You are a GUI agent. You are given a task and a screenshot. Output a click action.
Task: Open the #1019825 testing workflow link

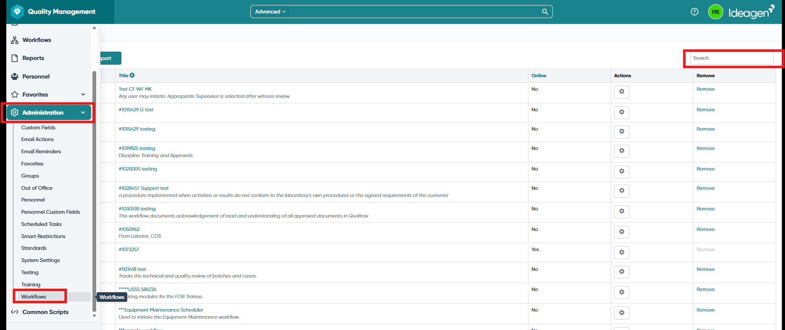pyautogui.click(x=137, y=148)
